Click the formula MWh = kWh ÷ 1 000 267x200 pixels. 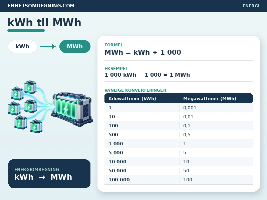point(143,52)
